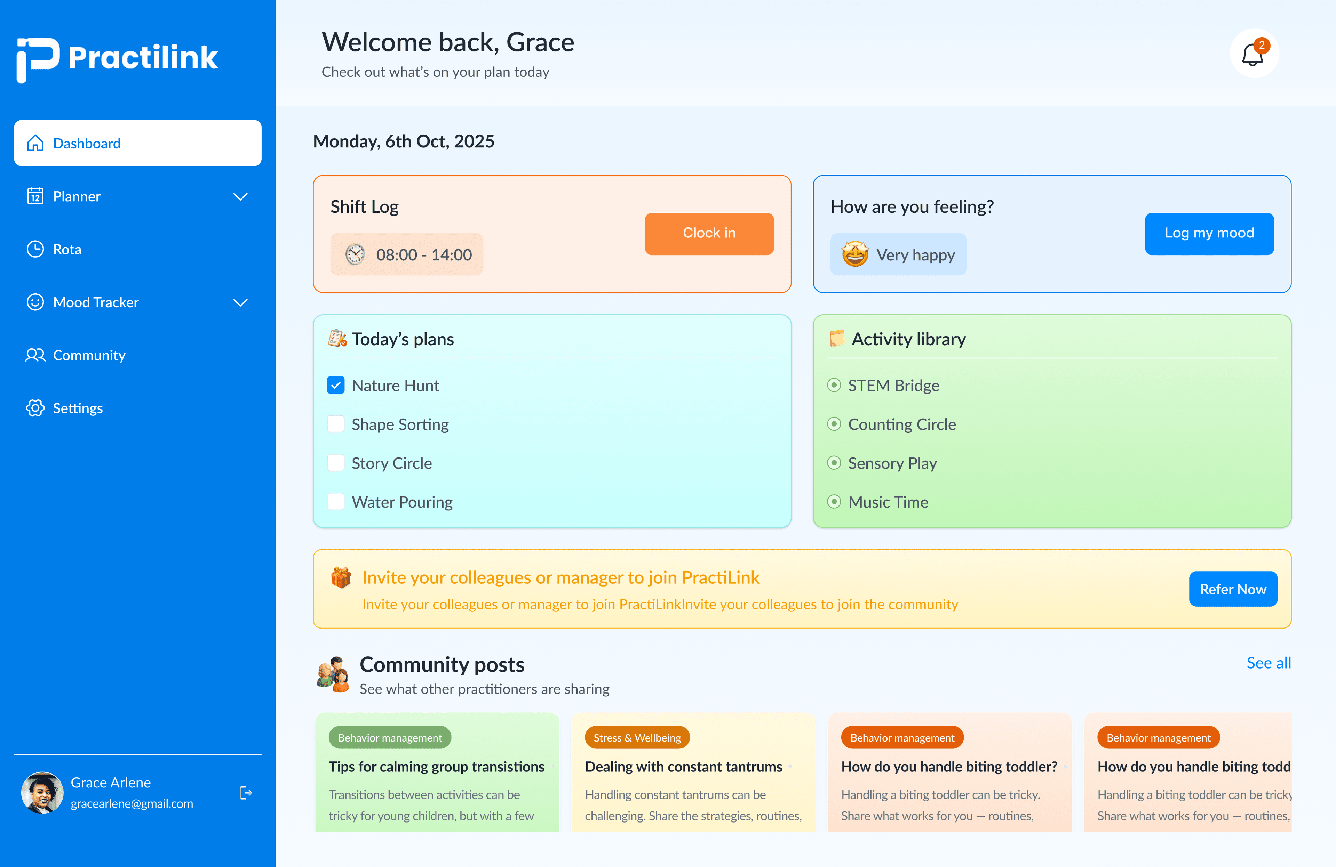This screenshot has height=867, width=1336.
Task: Uncheck the Nature Hunt checkbox
Action: [x=336, y=385]
